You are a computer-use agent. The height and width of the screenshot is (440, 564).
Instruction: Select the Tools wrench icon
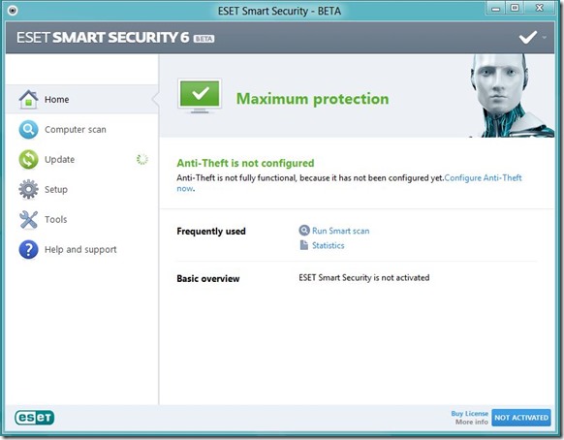[x=28, y=219]
